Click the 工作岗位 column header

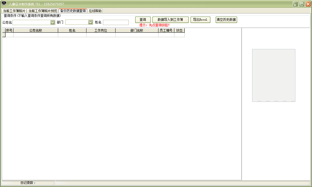click(x=101, y=30)
